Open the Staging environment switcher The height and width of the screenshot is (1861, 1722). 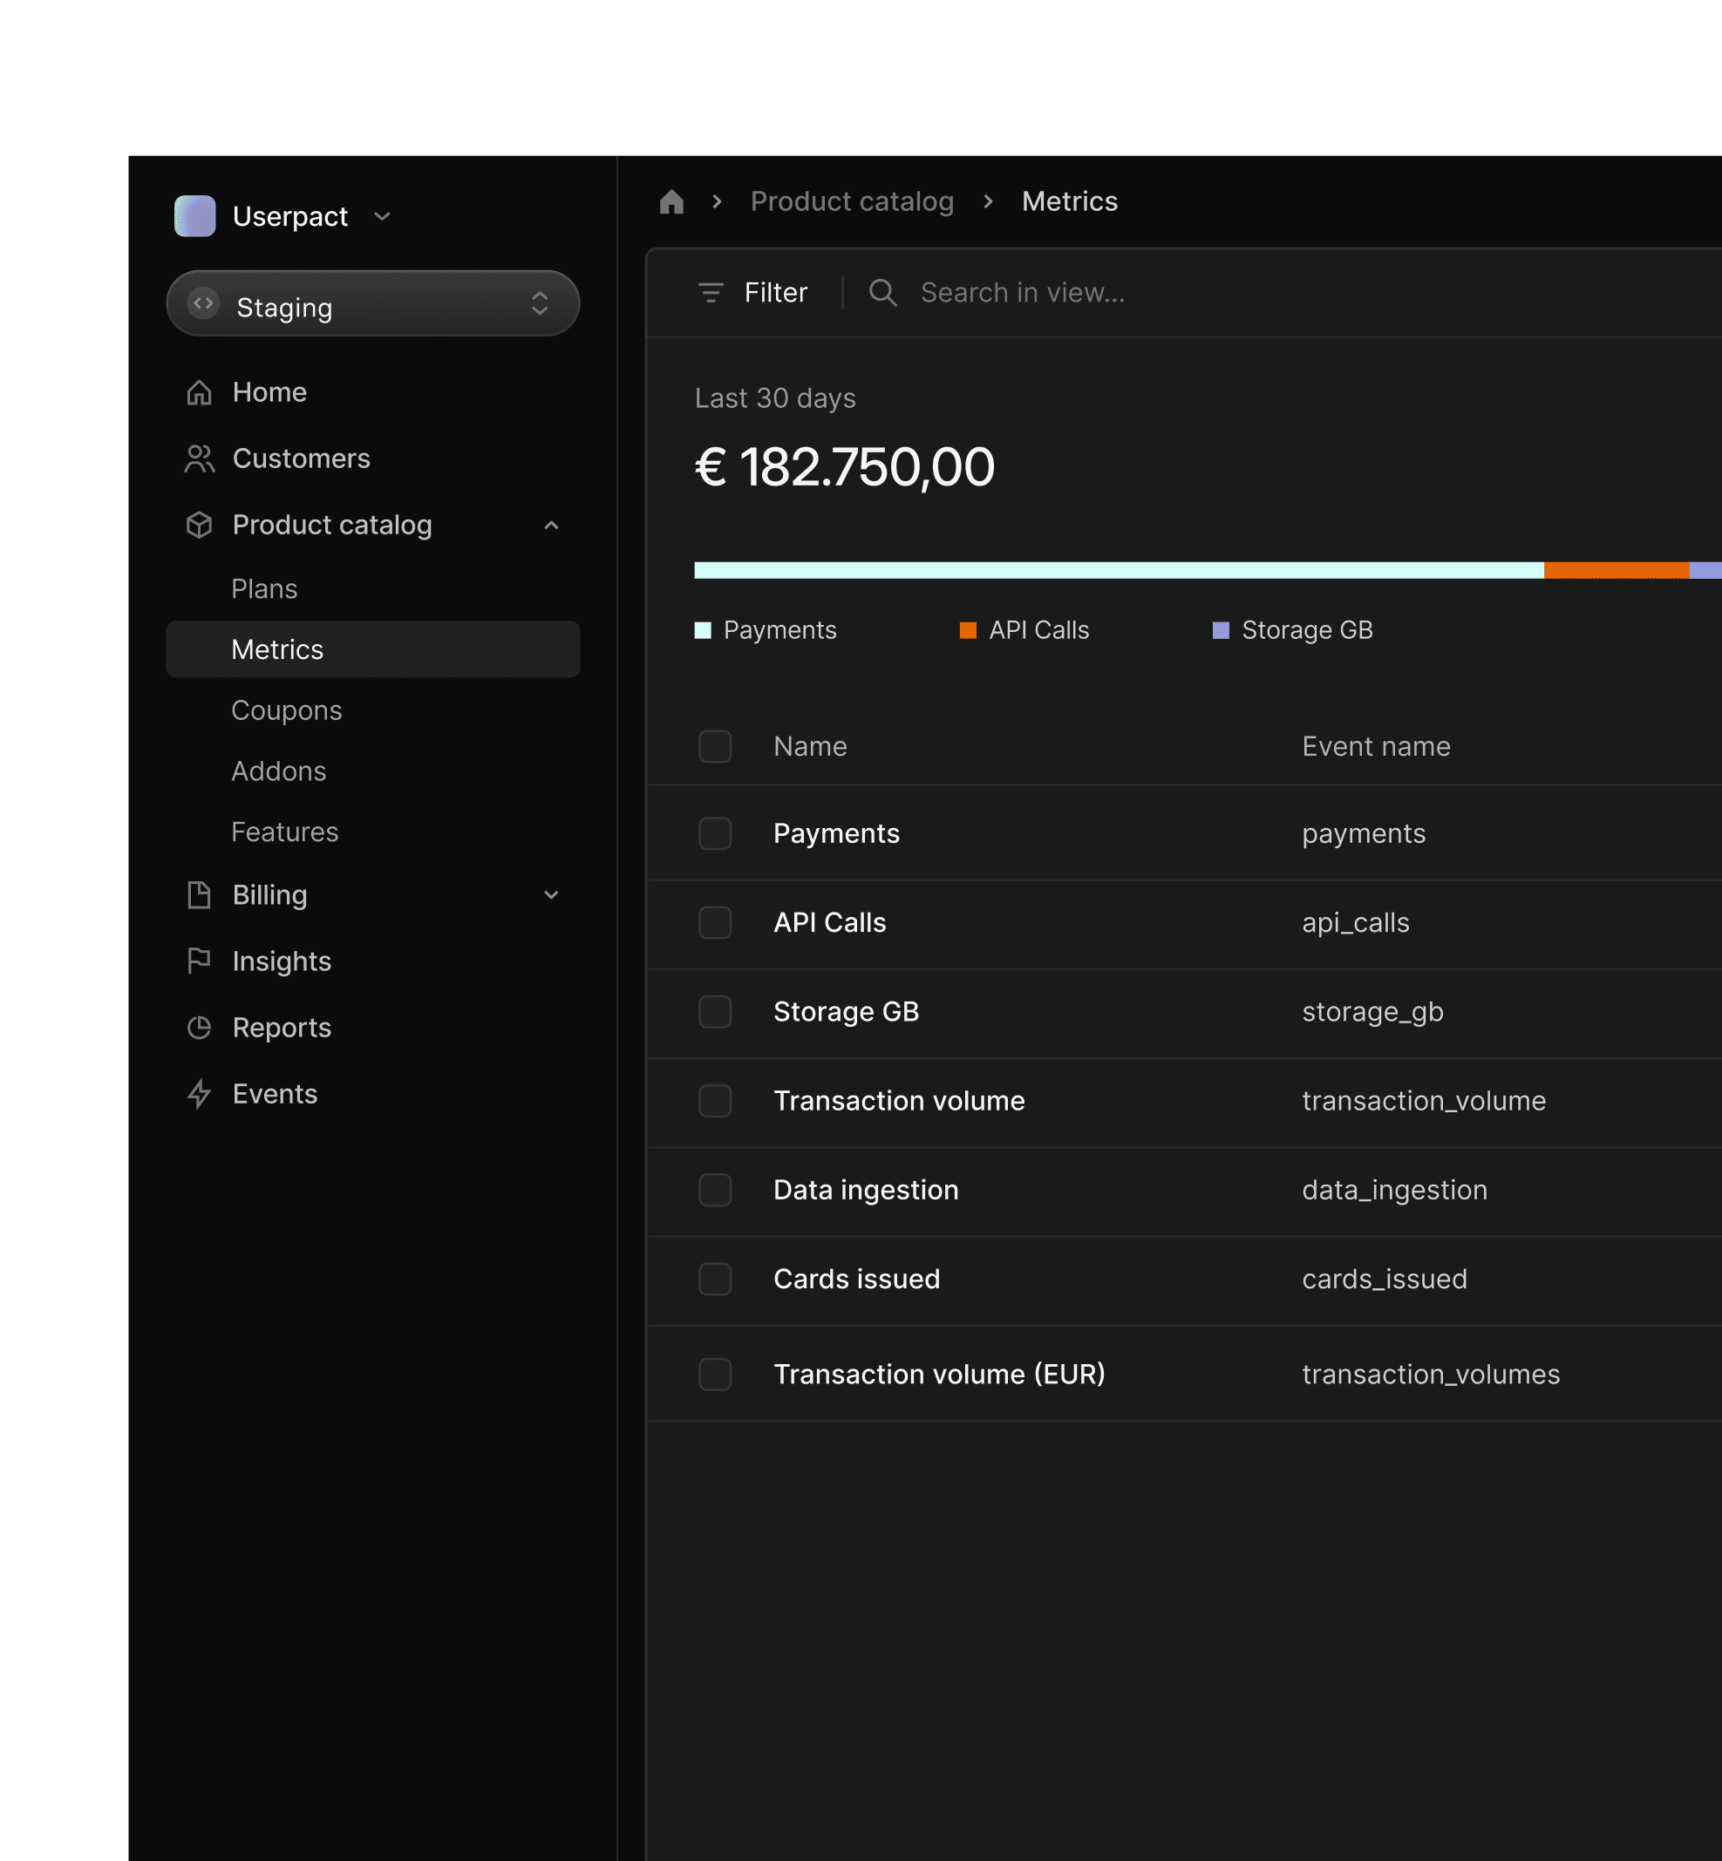[x=372, y=303]
